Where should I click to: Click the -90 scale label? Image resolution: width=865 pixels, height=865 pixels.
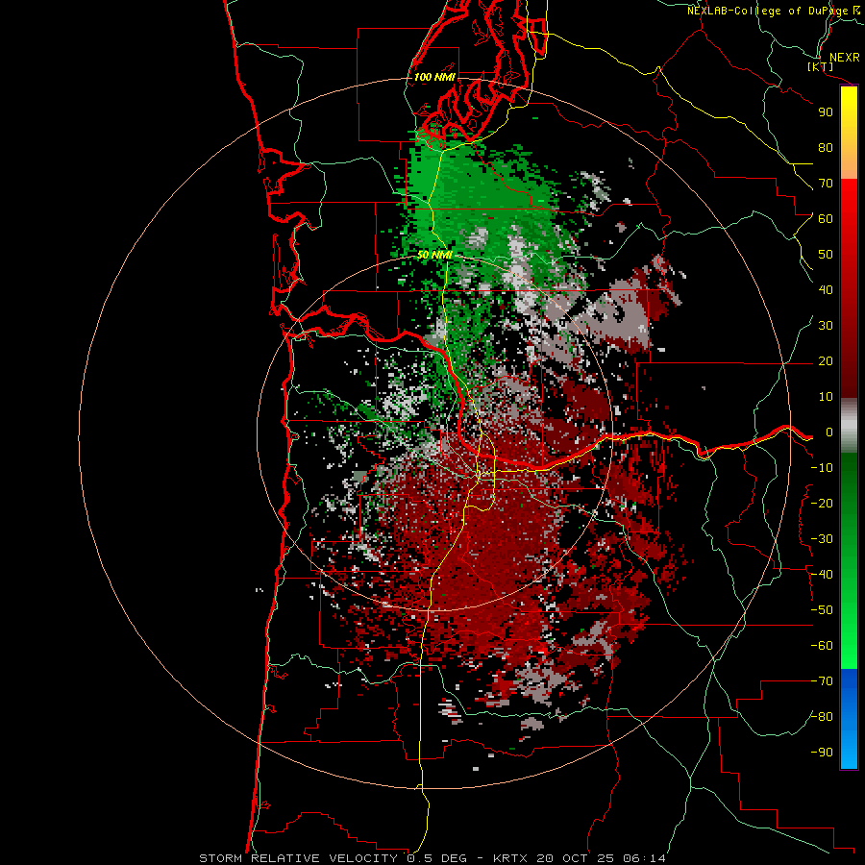click(822, 753)
